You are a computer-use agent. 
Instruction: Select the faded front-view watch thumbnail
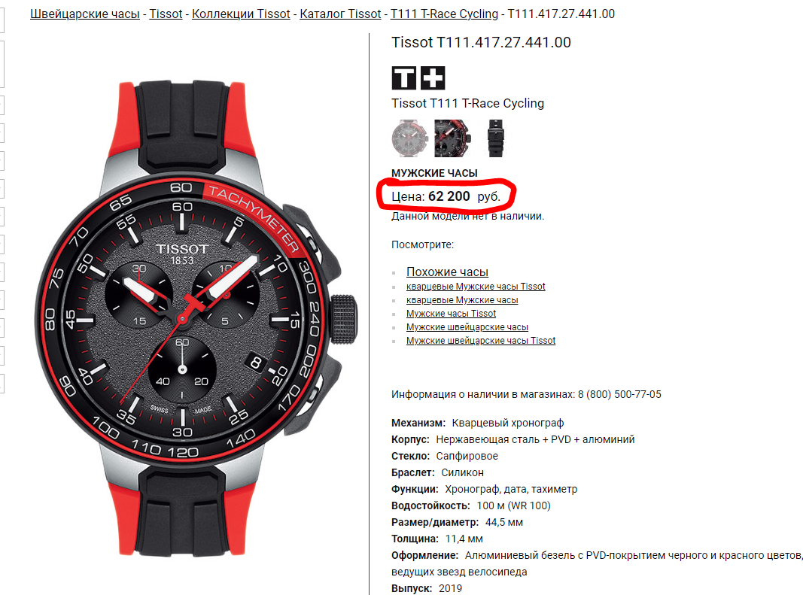coord(409,138)
